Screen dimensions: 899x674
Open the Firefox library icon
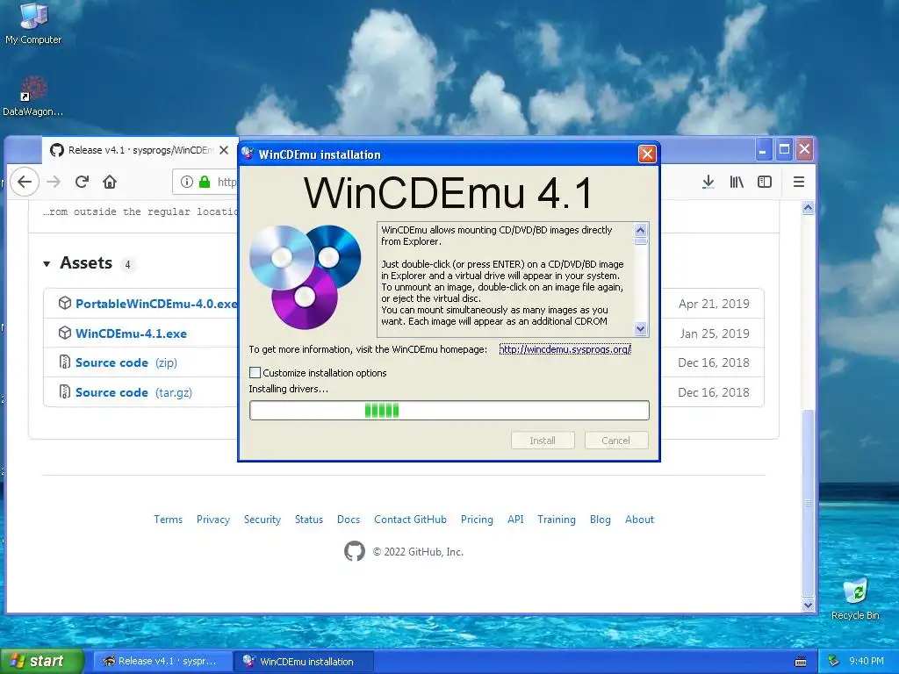(x=737, y=182)
